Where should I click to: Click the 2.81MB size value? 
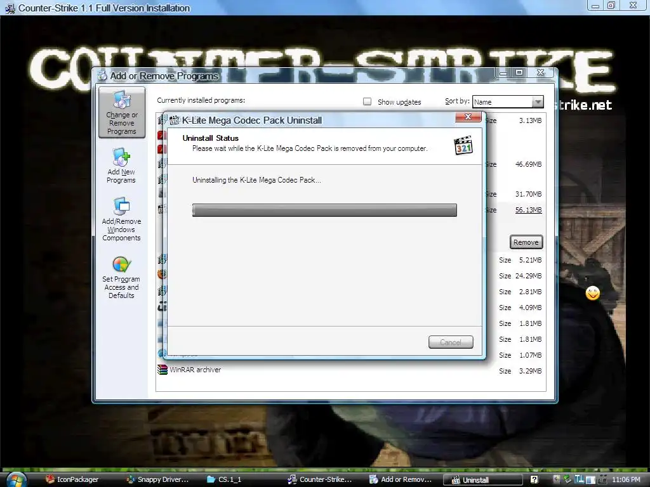[x=530, y=292]
